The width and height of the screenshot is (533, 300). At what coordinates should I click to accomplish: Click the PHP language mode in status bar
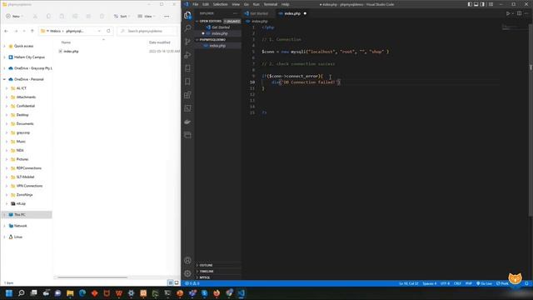(469, 283)
